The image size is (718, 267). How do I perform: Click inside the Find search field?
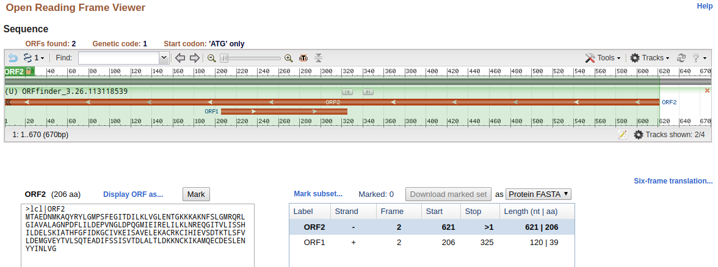[x=118, y=58]
